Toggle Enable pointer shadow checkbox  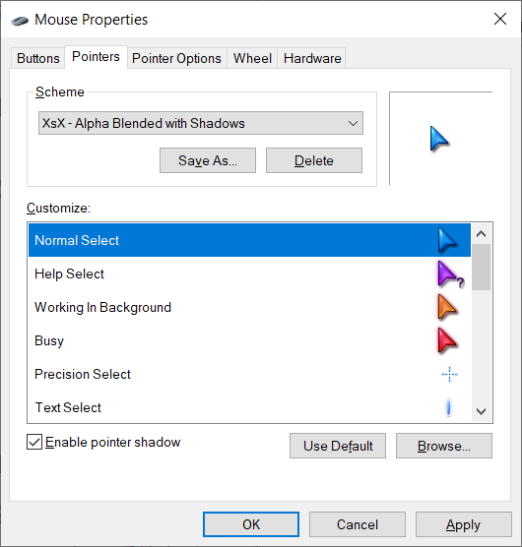pyautogui.click(x=34, y=442)
